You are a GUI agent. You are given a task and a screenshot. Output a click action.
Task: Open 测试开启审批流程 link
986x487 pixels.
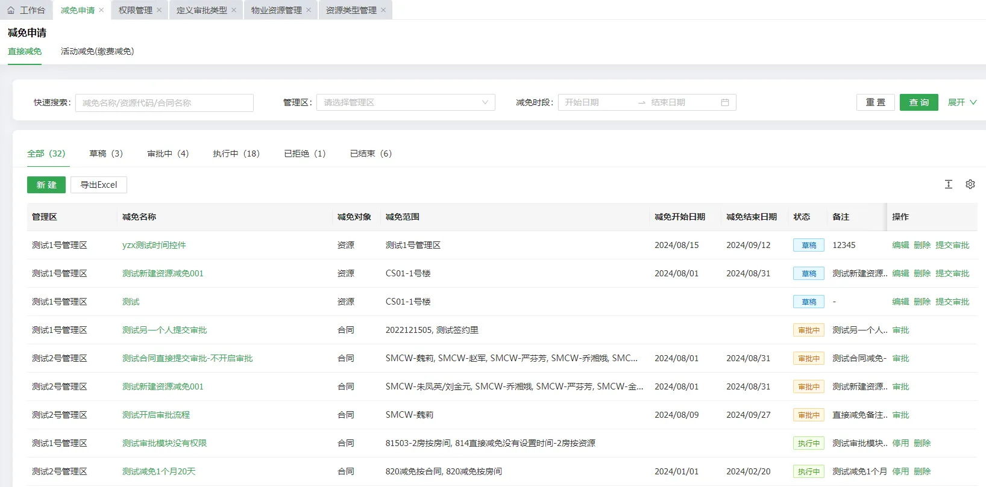156,415
